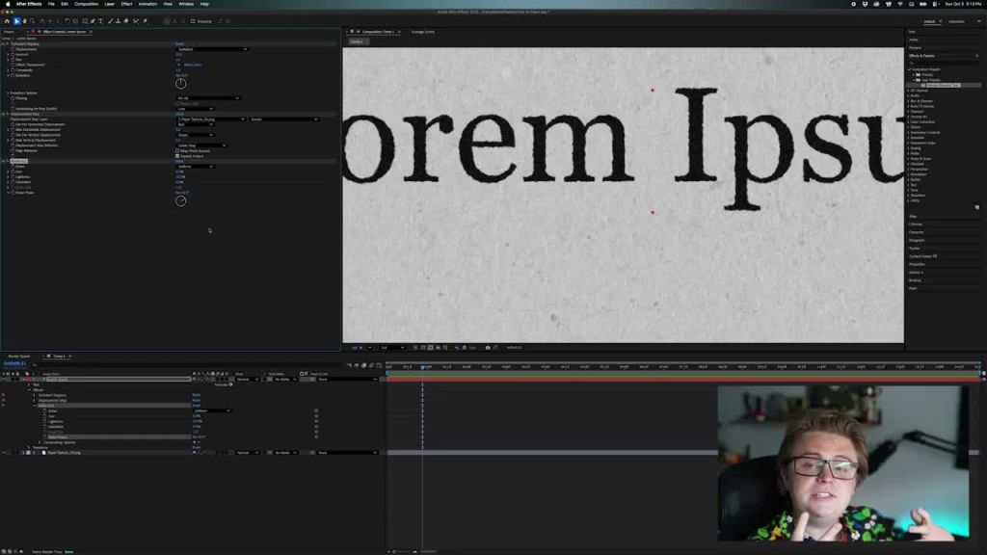The width and height of the screenshot is (987, 555).
Task: Open the Parent & Link dropdown for layer 1
Action: (x=347, y=380)
